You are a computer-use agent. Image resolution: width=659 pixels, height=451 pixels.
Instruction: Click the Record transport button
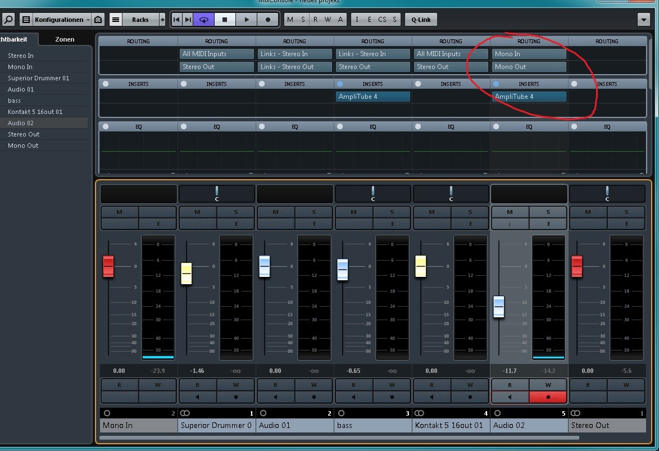[268, 20]
